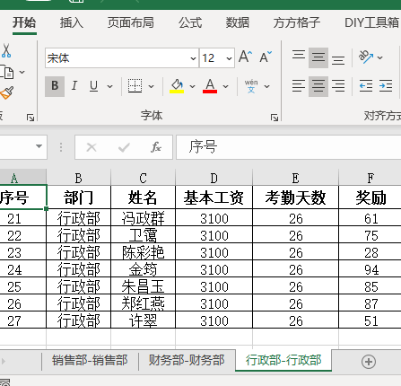401x386 pixels.
Task: Apply red font color A
Action: coord(210,86)
